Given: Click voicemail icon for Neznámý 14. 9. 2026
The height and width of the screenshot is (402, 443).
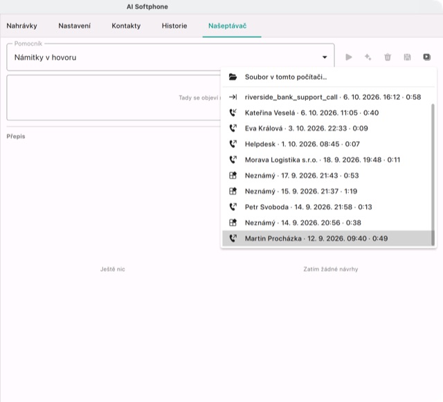Looking at the screenshot, I should point(233,223).
